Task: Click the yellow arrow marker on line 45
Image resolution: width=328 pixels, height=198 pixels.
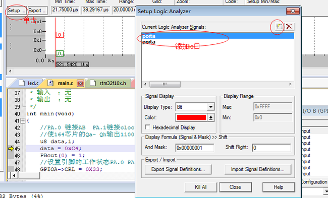Action: (11, 149)
